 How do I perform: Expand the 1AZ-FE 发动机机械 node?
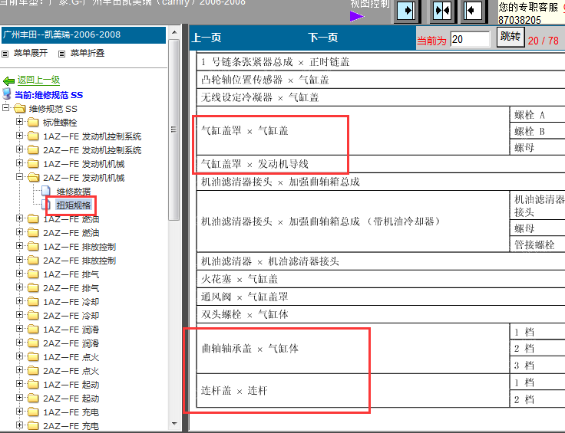click(x=19, y=163)
